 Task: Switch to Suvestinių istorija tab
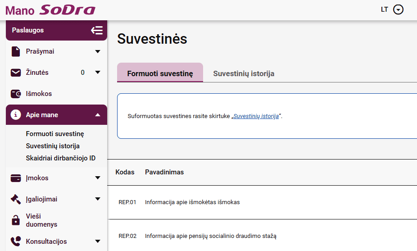click(244, 73)
